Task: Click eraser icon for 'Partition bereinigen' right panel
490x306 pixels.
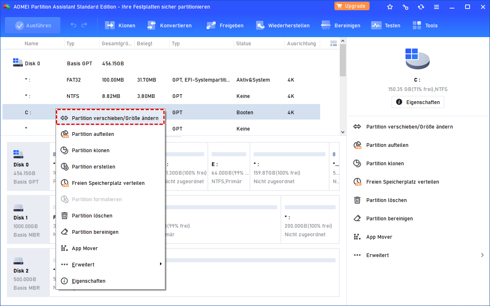Action: [x=357, y=218]
